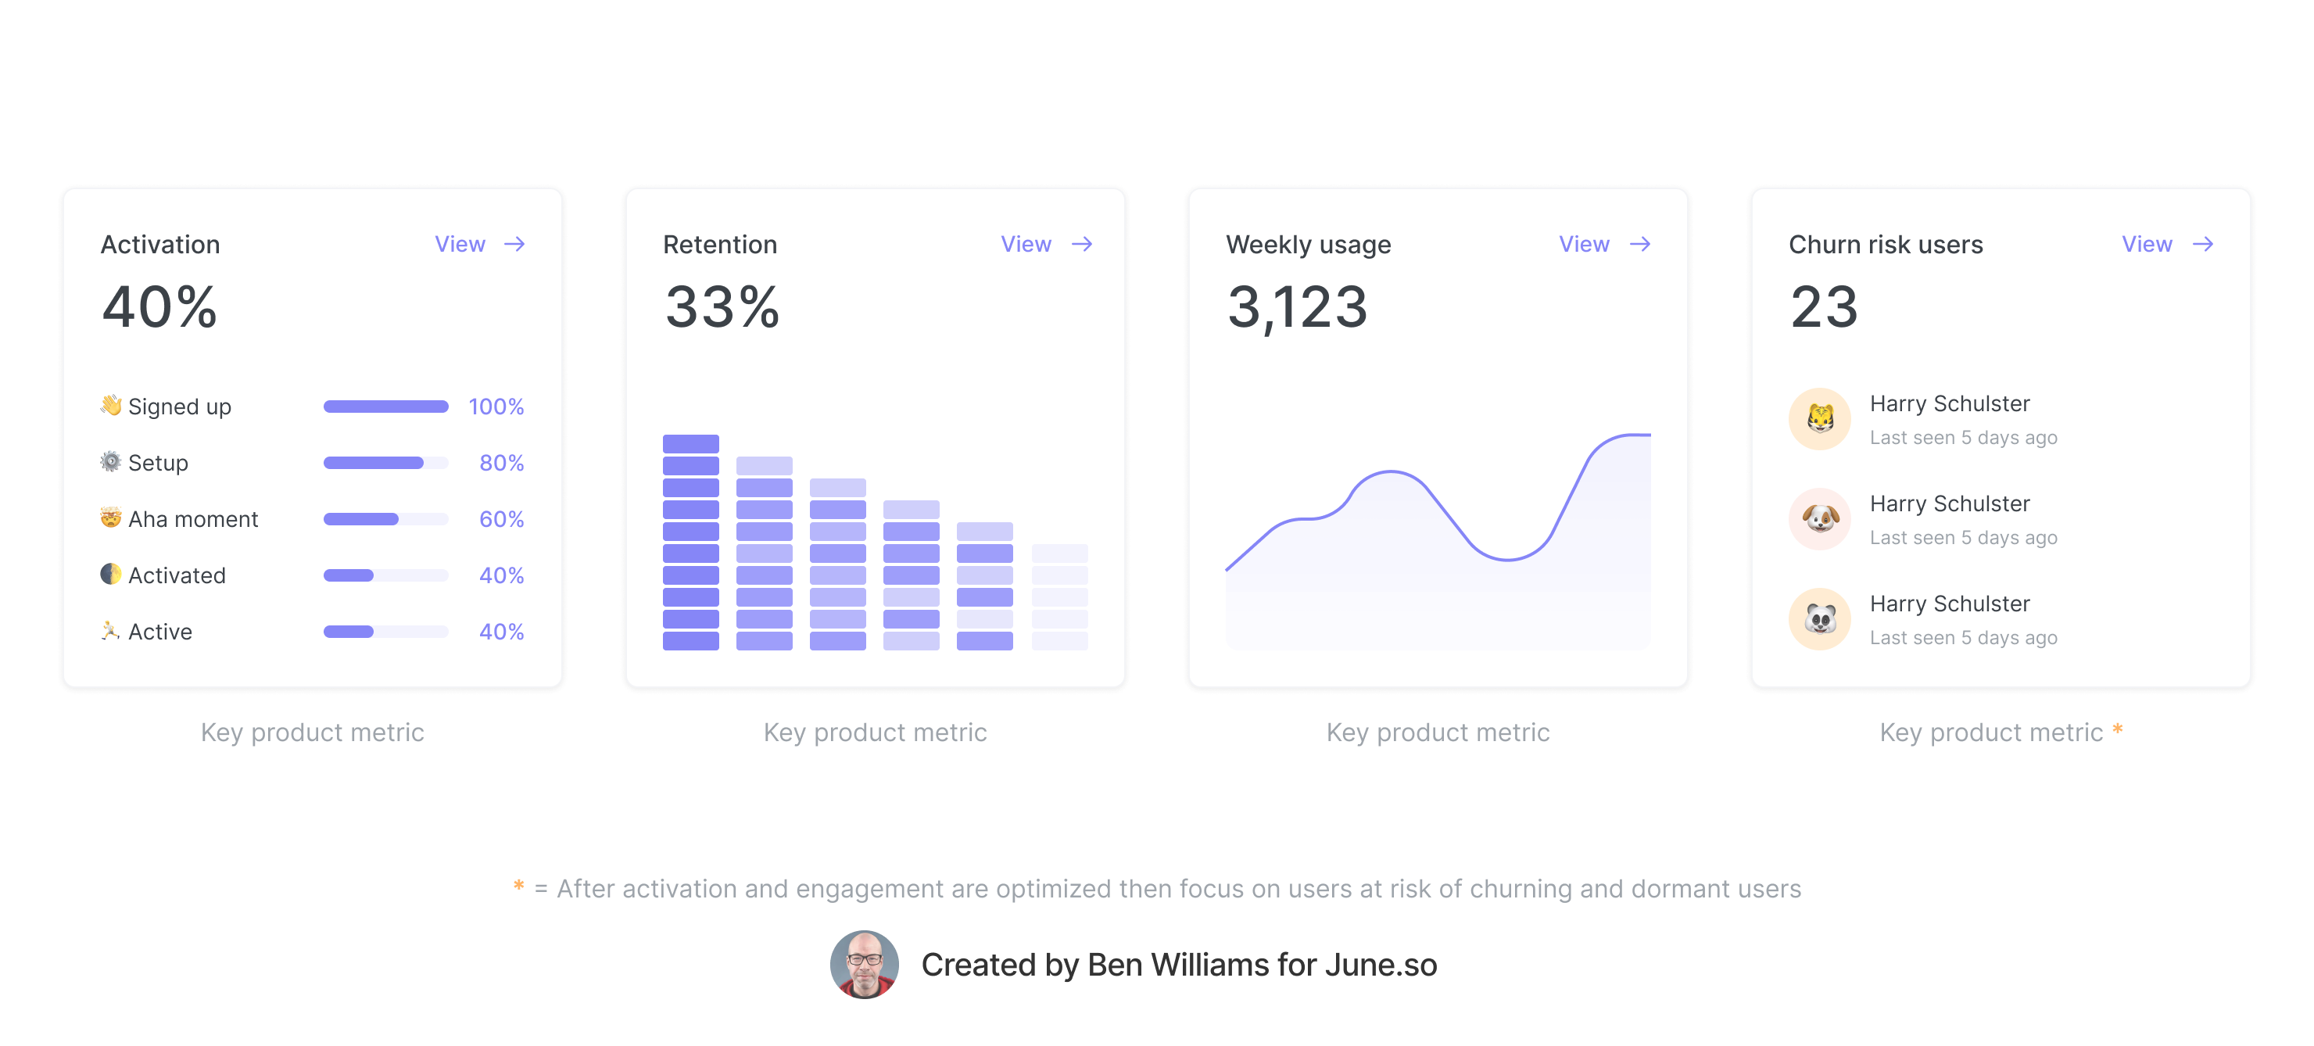Click the tallest Retention chart column
The height and width of the screenshot is (1046, 2314).
point(691,542)
